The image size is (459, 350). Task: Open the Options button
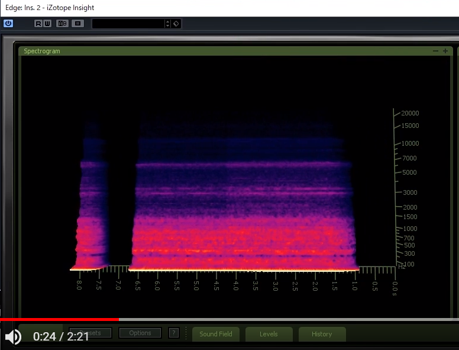click(140, 333)
